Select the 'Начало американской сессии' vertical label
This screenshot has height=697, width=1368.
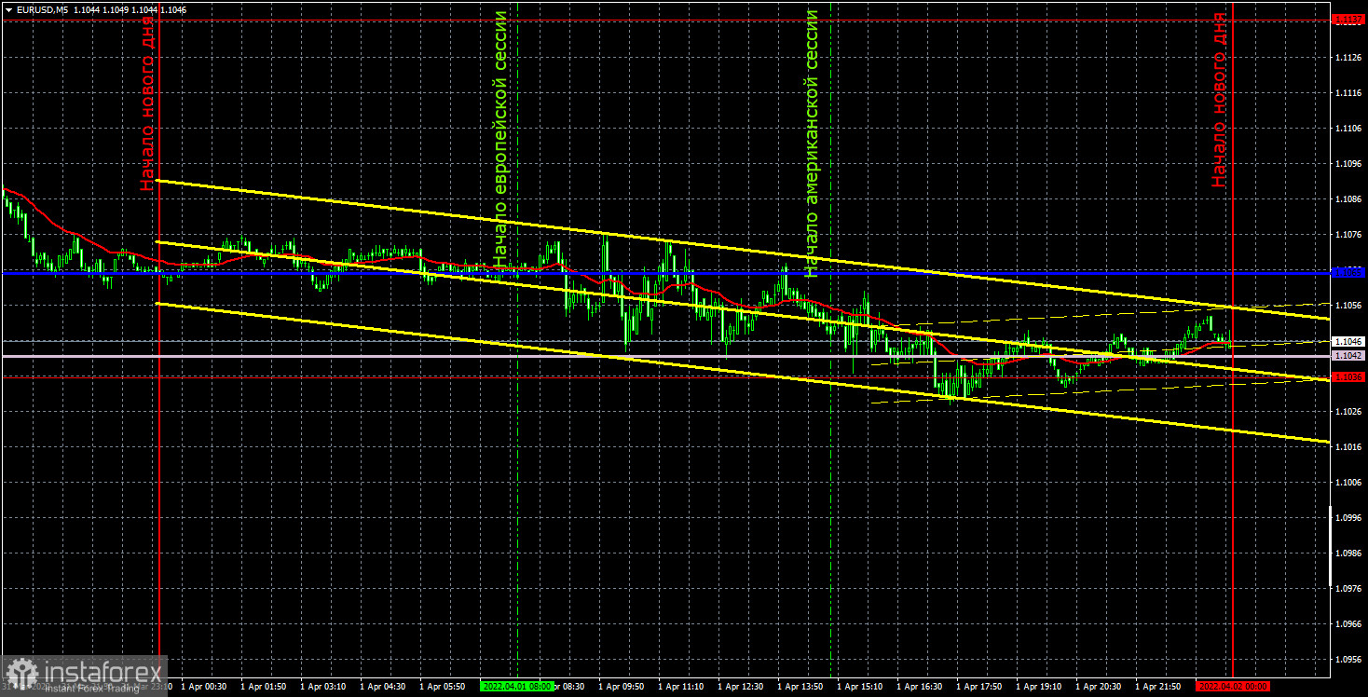point(811,143)
